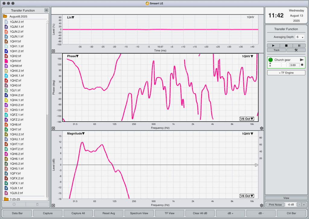Image resolution: width=309 pixels, height=219 pixels.
Task: Open the Lin time-domain view dropdown
Action: click(x=71, y=17)
